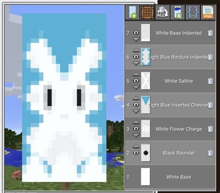Click the White Flower Charge layer name

(179, 129)
